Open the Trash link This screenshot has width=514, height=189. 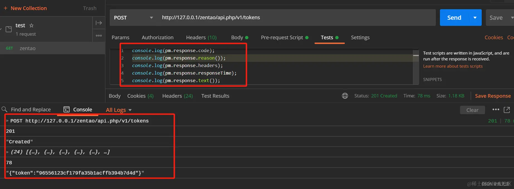tap(90, 8)
